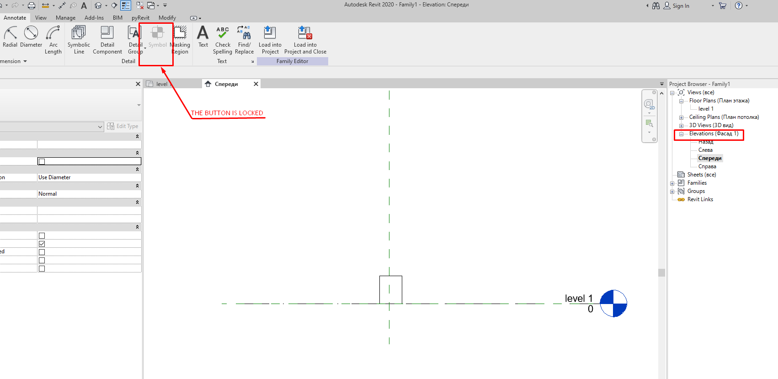Choose the Arc Length dimension tool
Image resolution: width=778 pixels, height=379 pixels.
tap(53, 40)
